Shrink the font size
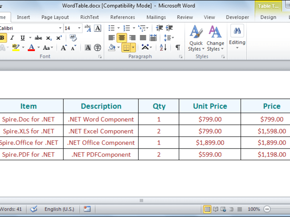Viewport: 290px width, 217px height. (73, 48)
